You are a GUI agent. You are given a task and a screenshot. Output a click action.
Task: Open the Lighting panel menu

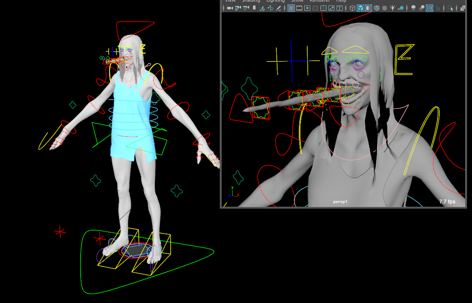[275, 1]
